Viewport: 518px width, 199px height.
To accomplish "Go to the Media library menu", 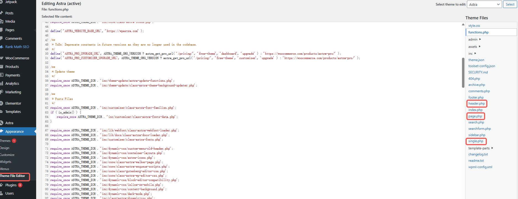I will pyautogui.click(x=10, y=21).
